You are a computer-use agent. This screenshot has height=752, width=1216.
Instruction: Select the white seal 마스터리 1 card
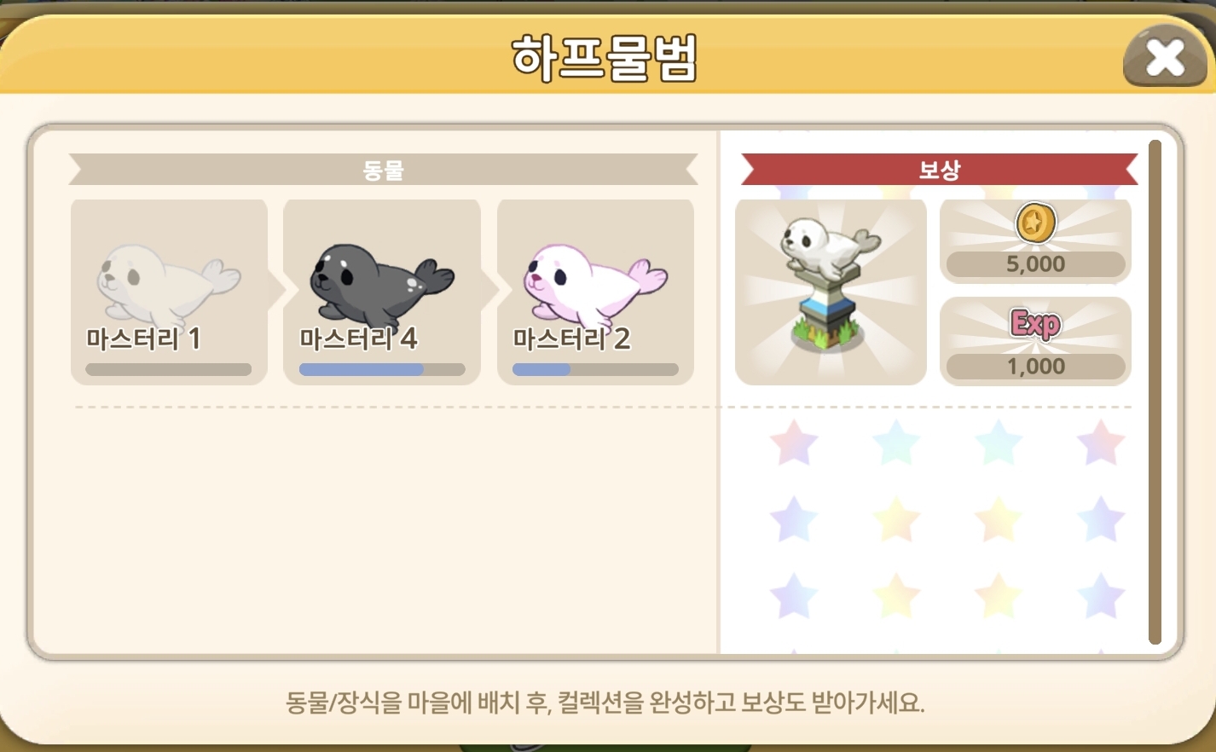tap(169, 292)
